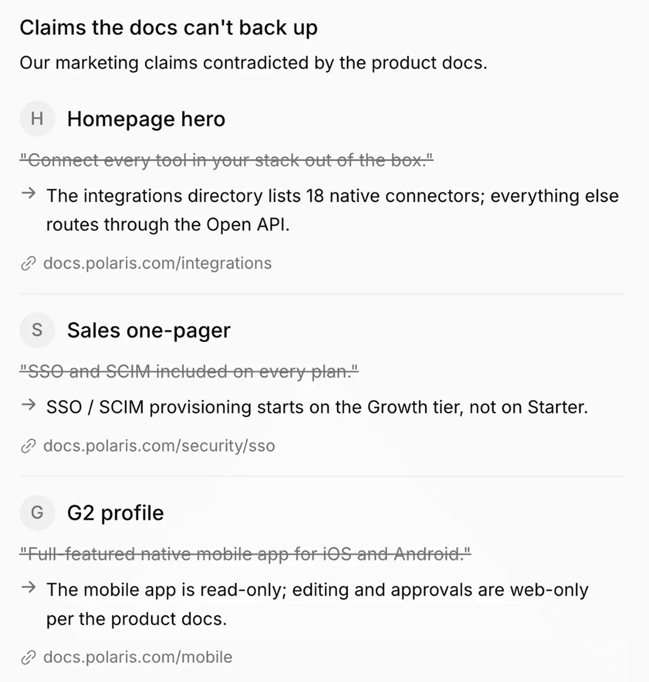Open the docs.polaris.com/mobile link
Screen dimensions: 649x682
point(138,656)
